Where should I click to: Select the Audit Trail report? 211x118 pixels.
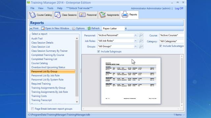[x=37, y=39]
